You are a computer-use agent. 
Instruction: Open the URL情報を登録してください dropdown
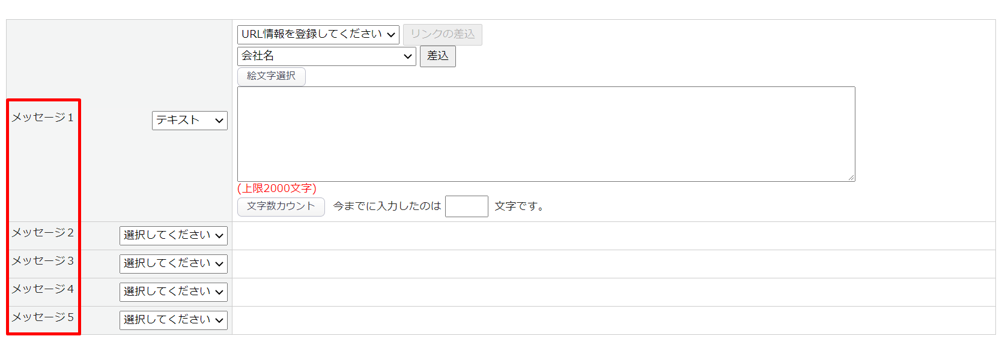[x=318, y=35]
